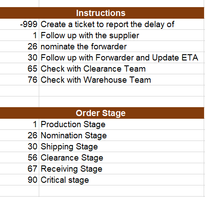Select the 'nominate the forwarder' cell
This screenshot has height=197, width=205.
[122, 46]
